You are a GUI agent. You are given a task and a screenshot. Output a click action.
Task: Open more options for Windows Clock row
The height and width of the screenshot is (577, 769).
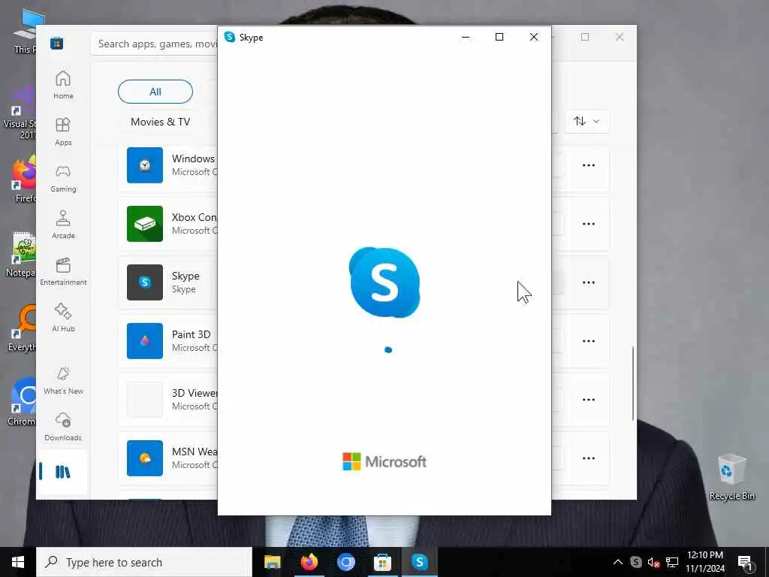(589, 165)
